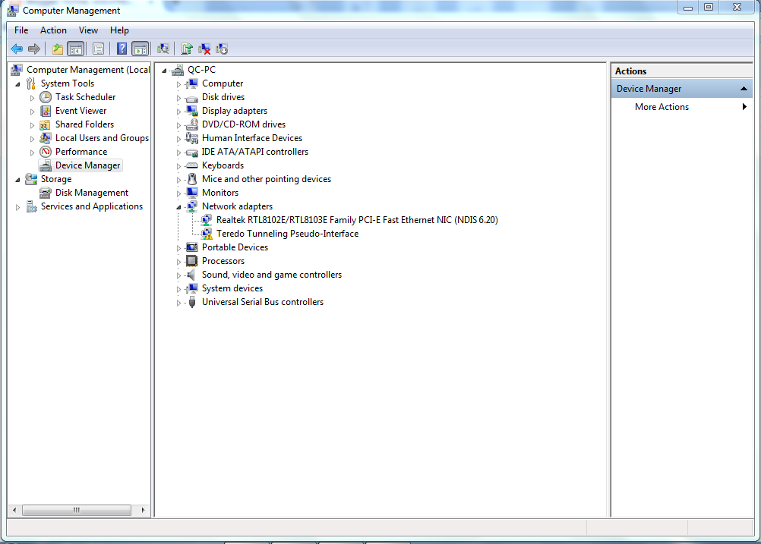This screenshot has width=761, height=544.
Task: Select Realtek RTL8102E/RTL8103E Ethernet NIC
Action: 357,220
